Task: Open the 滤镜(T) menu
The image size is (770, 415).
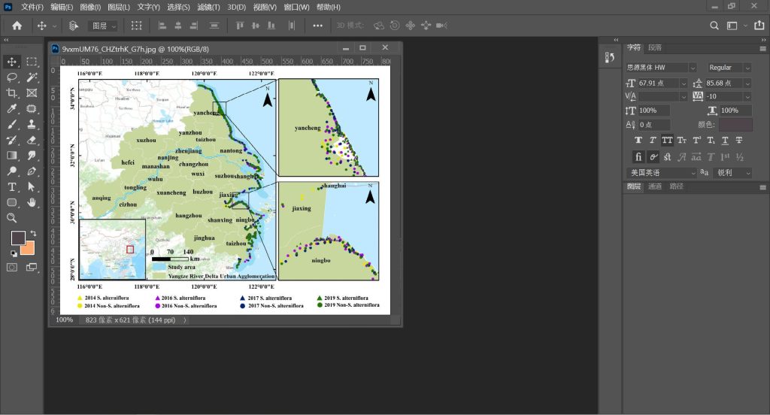Action: click(x=208, y=7)
